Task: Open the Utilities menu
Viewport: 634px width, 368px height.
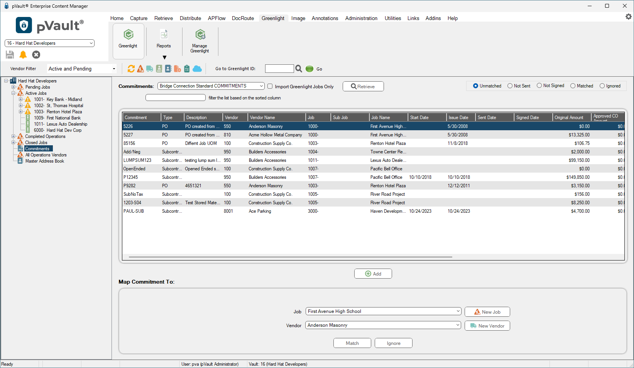Action: pos(393,18)
